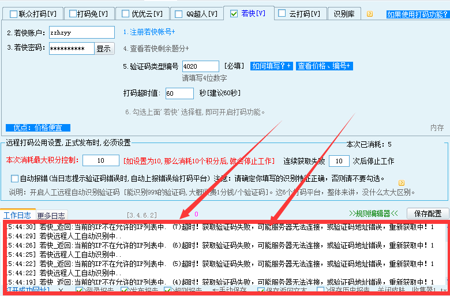450x296 pixels.
Task: Switch to the 更多日志 tab
Action: [x=51, y=215]
